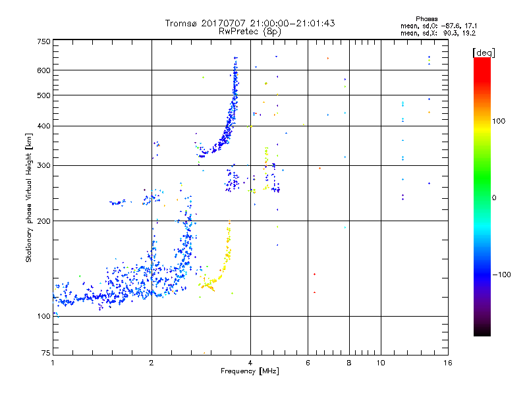
Task: Click the y-axis '200' tick label
Action: 43,221
